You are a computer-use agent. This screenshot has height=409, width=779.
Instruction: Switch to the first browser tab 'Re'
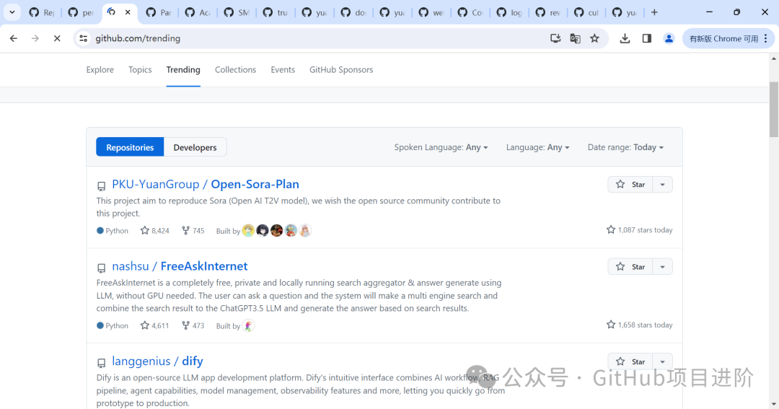point(42,12)
